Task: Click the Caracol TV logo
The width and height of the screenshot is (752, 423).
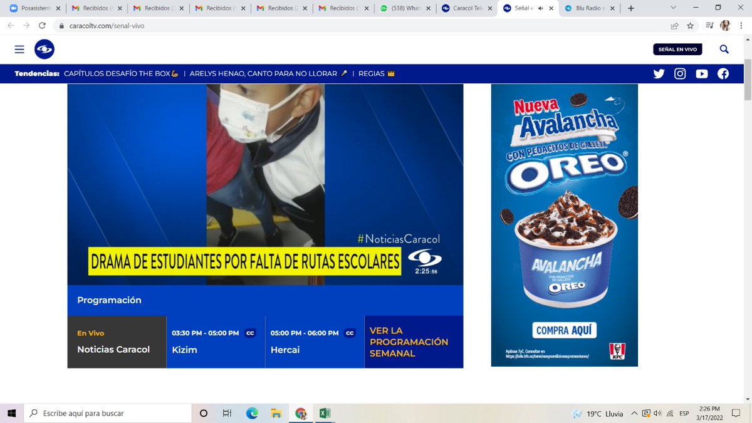Action: tap(44, 50)
